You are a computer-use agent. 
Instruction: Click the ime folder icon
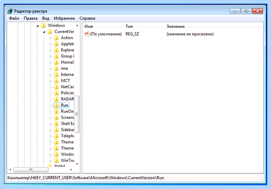click(56, 68)
